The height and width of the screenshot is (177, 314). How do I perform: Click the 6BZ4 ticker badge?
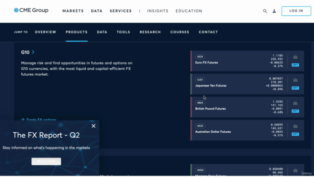pos(200,103)
